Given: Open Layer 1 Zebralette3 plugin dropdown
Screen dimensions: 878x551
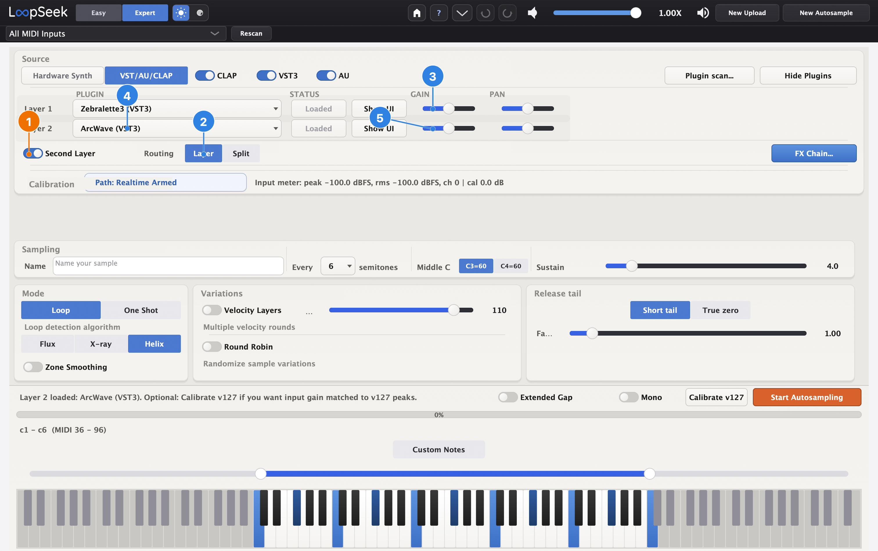Looking at the screenshot, I should click(x=177, y=109).
